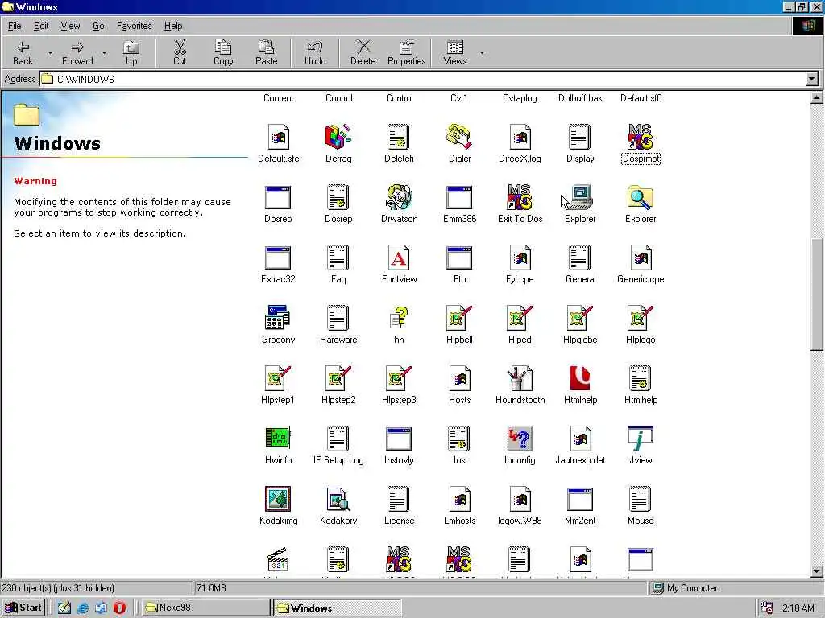Select the Jview icon
Viewport: 825px width, 618px height.
641,439
